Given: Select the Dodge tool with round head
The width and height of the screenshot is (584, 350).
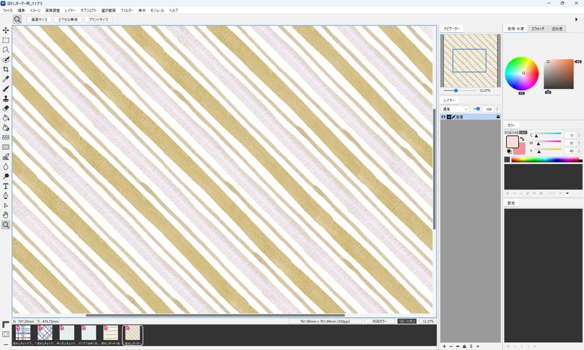Looking at the screenshot, I should (6, 176).
